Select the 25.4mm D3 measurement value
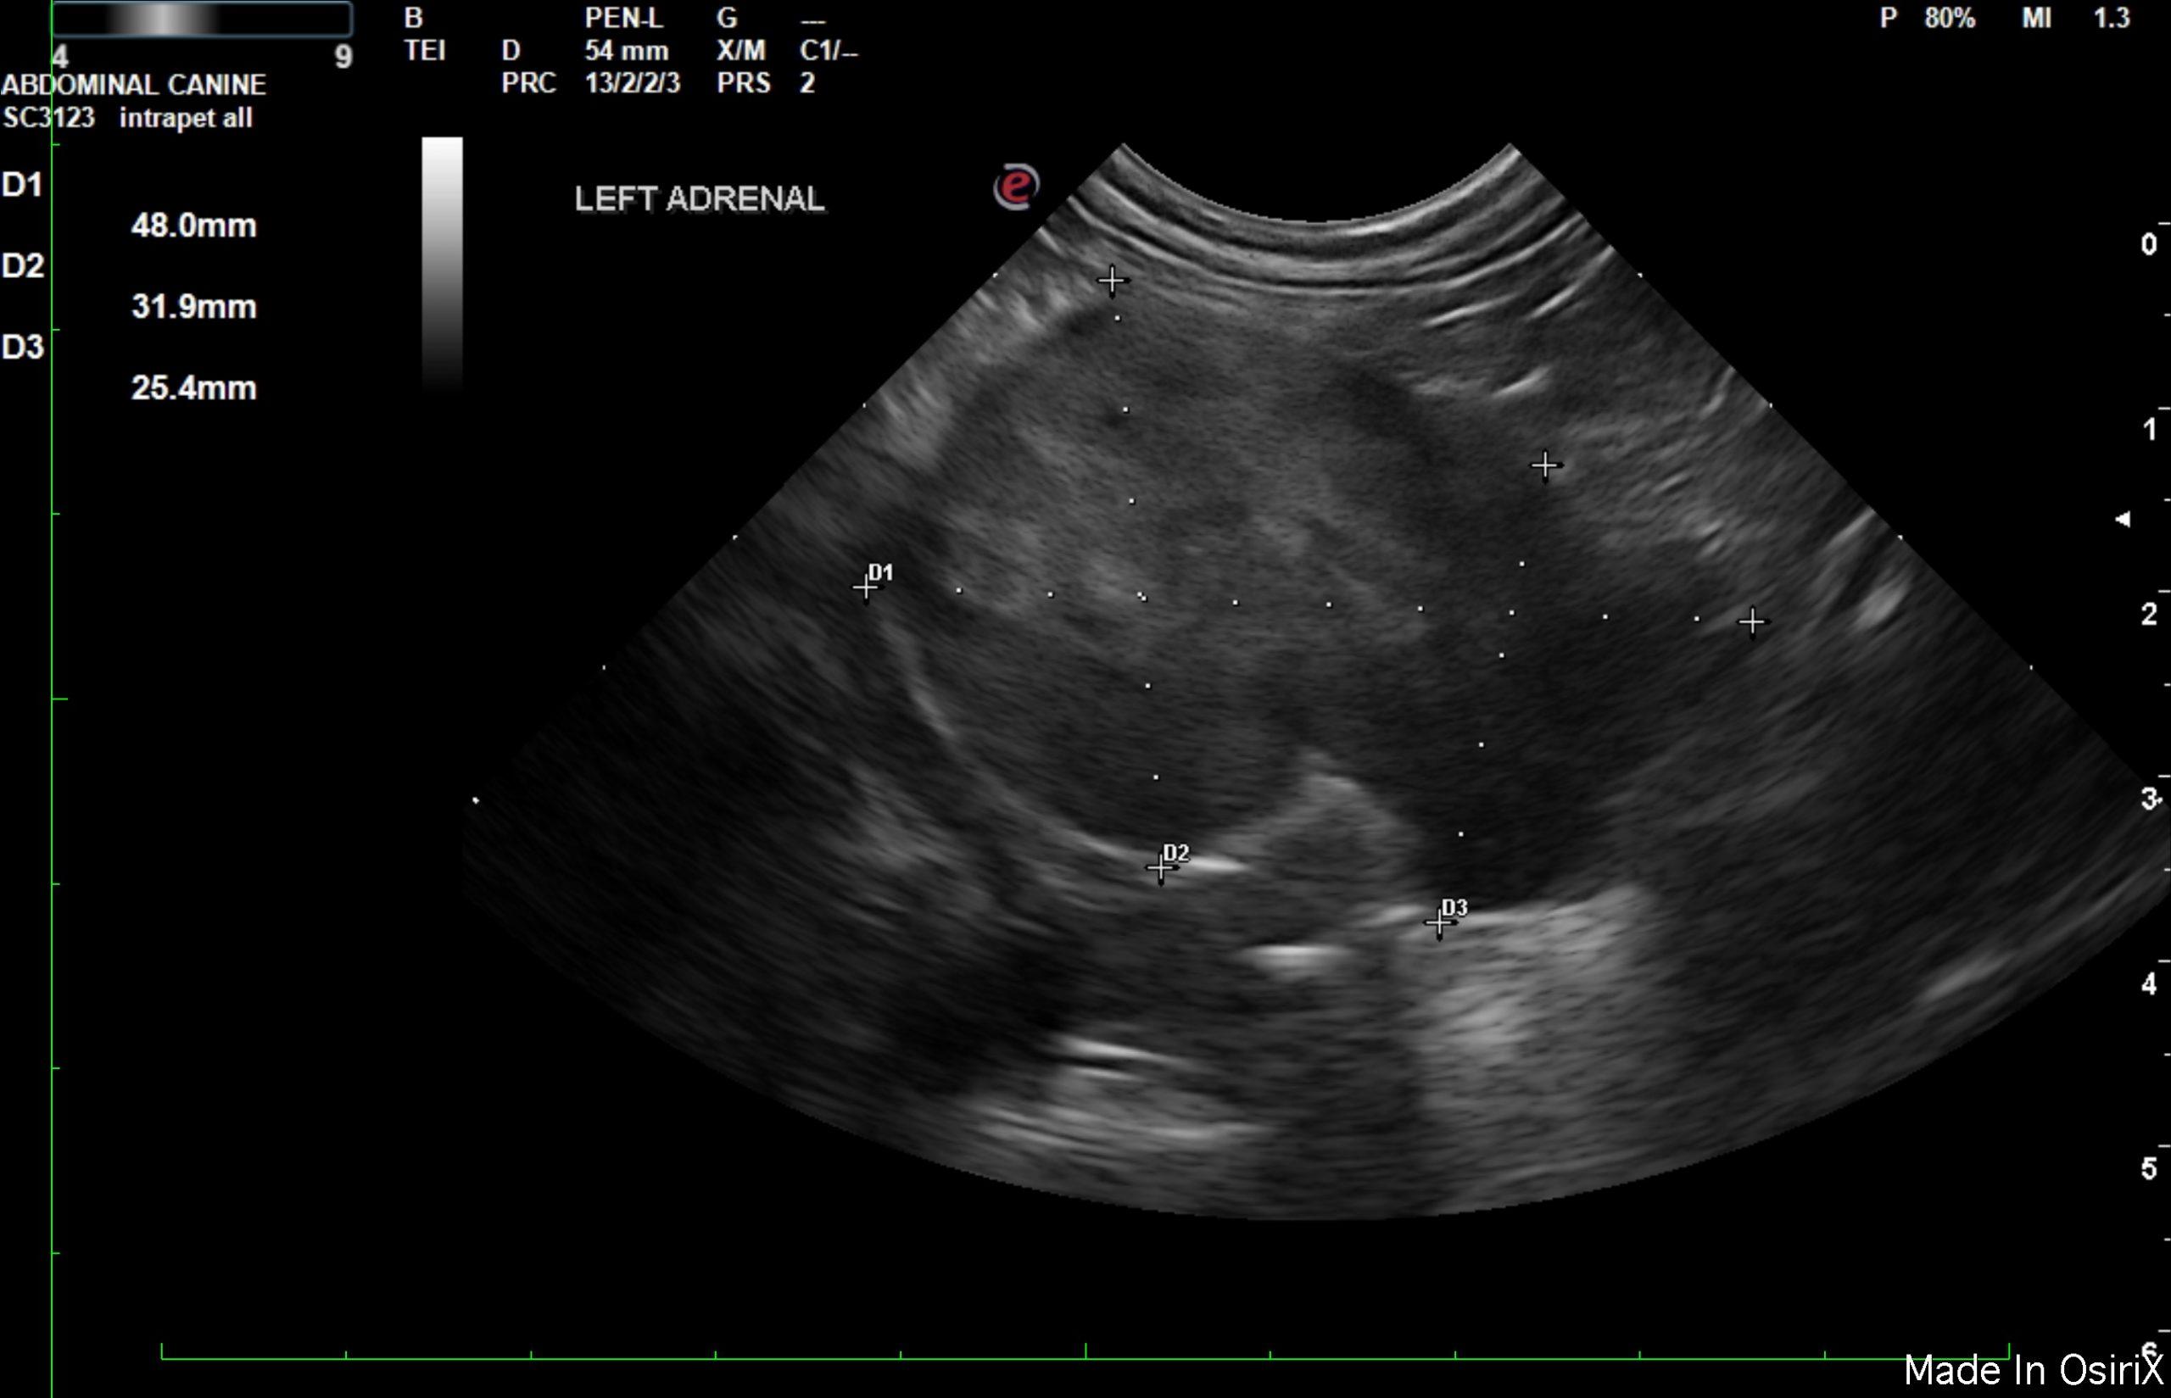Viewport: 2171px width, 1398px height. 193,388
